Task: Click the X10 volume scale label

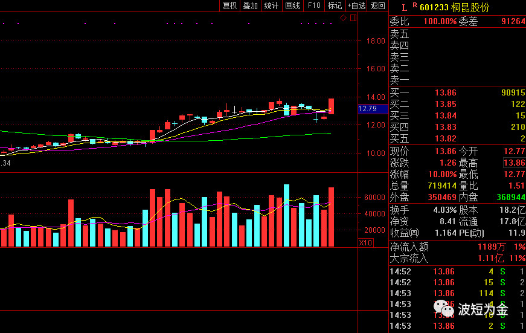Action: click(365, 242)
